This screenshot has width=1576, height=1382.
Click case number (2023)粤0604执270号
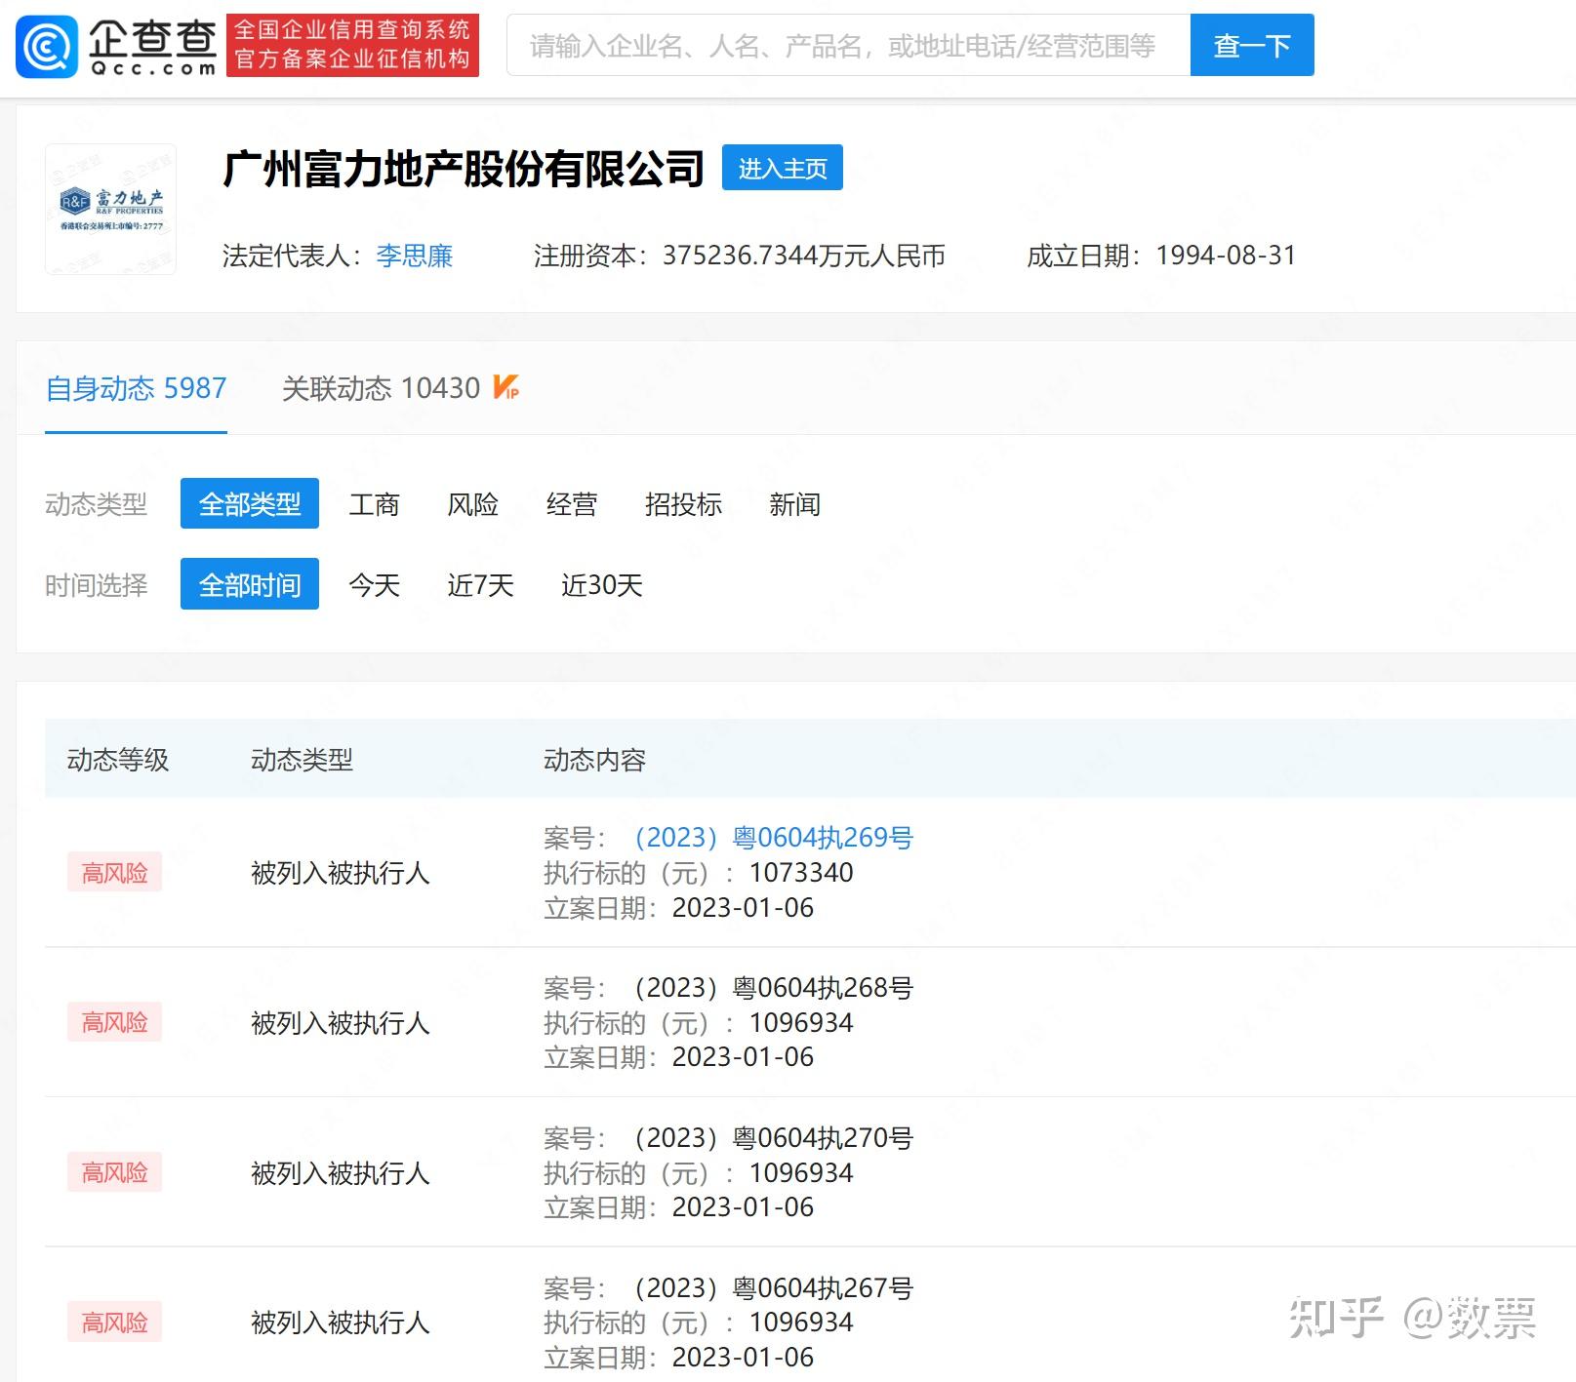[774, 1138]
